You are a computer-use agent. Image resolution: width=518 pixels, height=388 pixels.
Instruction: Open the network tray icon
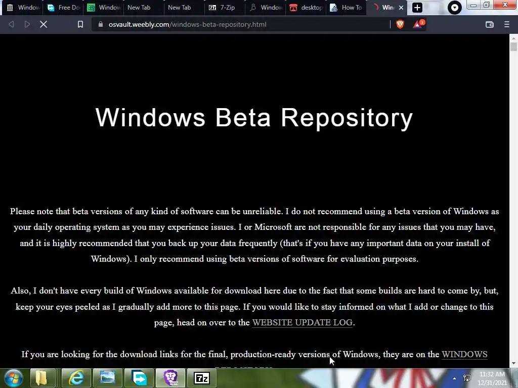click(x=467, y=378)
